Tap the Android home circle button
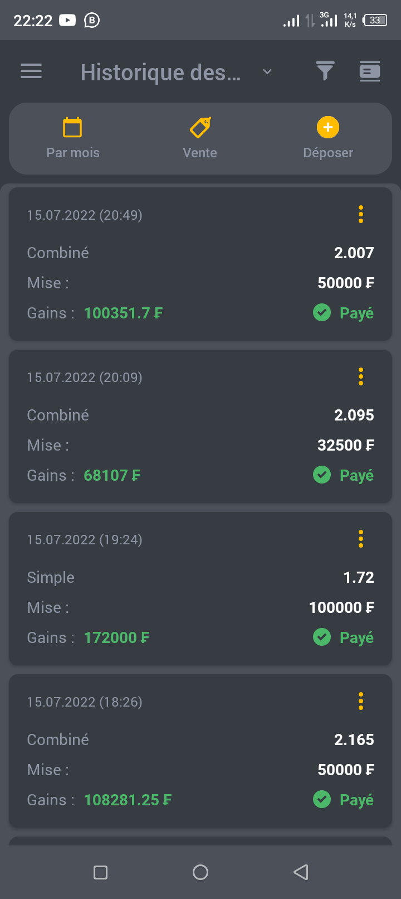This screenshot has width=401, height=899. point(200,872)
